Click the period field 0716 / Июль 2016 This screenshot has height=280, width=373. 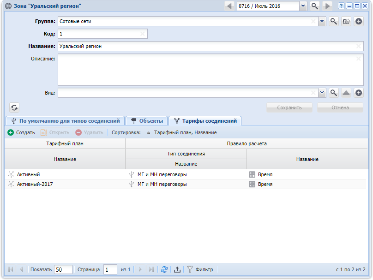tap(268, 6)
